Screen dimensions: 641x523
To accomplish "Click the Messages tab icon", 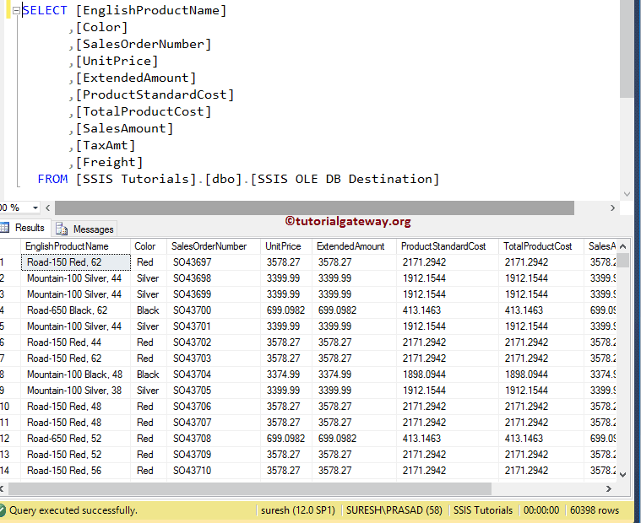I will tap(62, 229).
